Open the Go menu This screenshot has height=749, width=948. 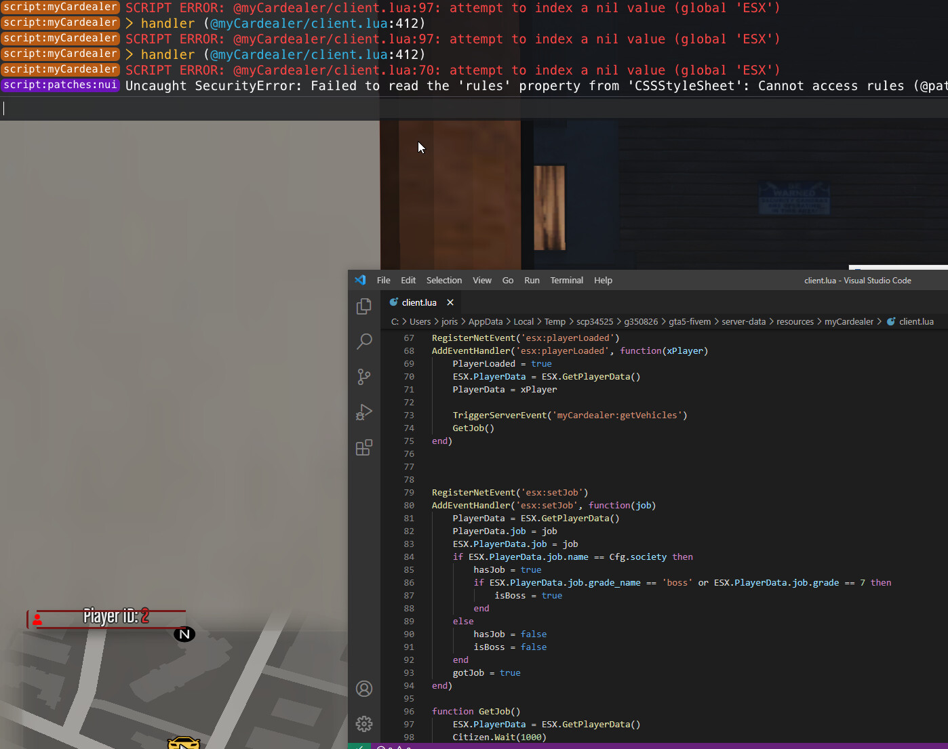(508, 280)
